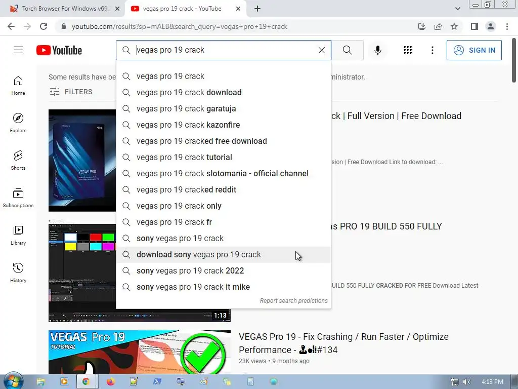Close the Torch Browser tab
The image size is (518, 389).
tap(117, 9)
